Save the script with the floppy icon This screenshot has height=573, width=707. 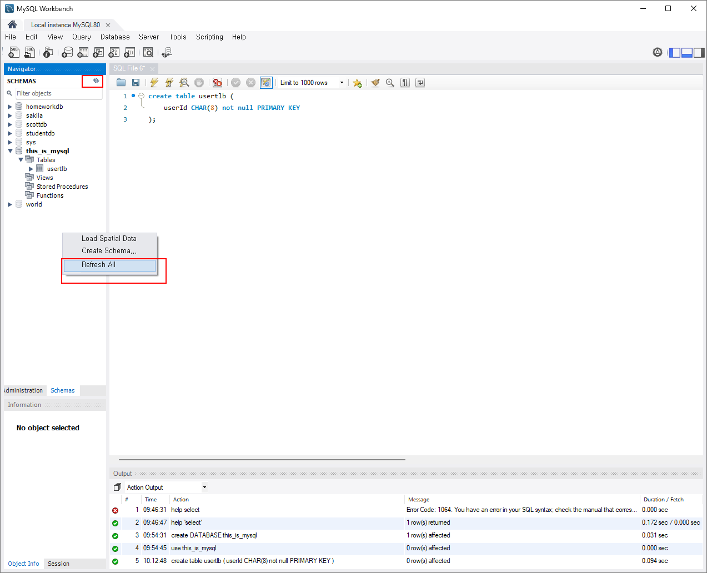pyautogui.click(x=136, y=83)
